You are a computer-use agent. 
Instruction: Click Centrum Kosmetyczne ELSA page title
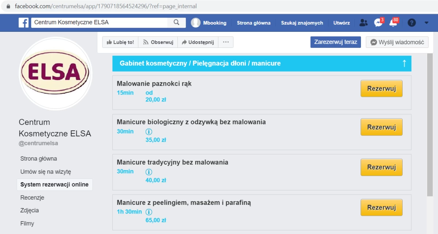tap(55, 128)
